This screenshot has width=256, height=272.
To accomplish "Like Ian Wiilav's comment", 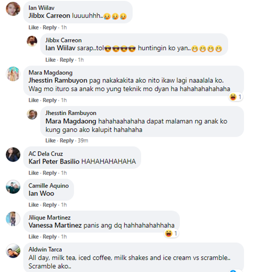I will click(x=33, y=27).
